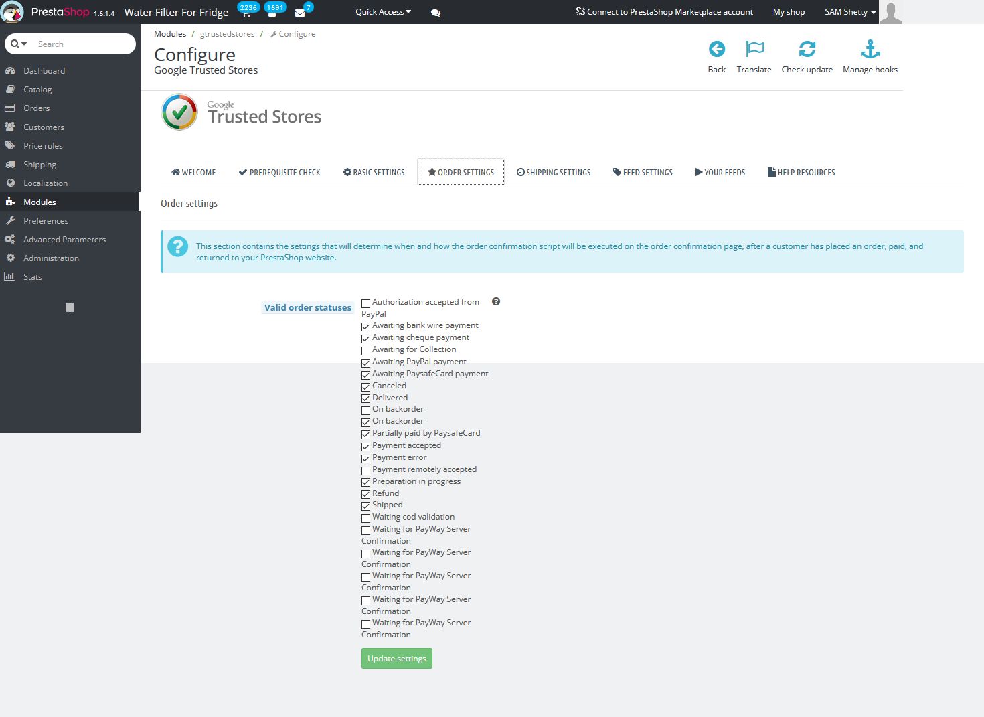This screenshot has height=717, width=984.
Task: Check Payment remotely accepted checkbox
Action: click(366, 471)
